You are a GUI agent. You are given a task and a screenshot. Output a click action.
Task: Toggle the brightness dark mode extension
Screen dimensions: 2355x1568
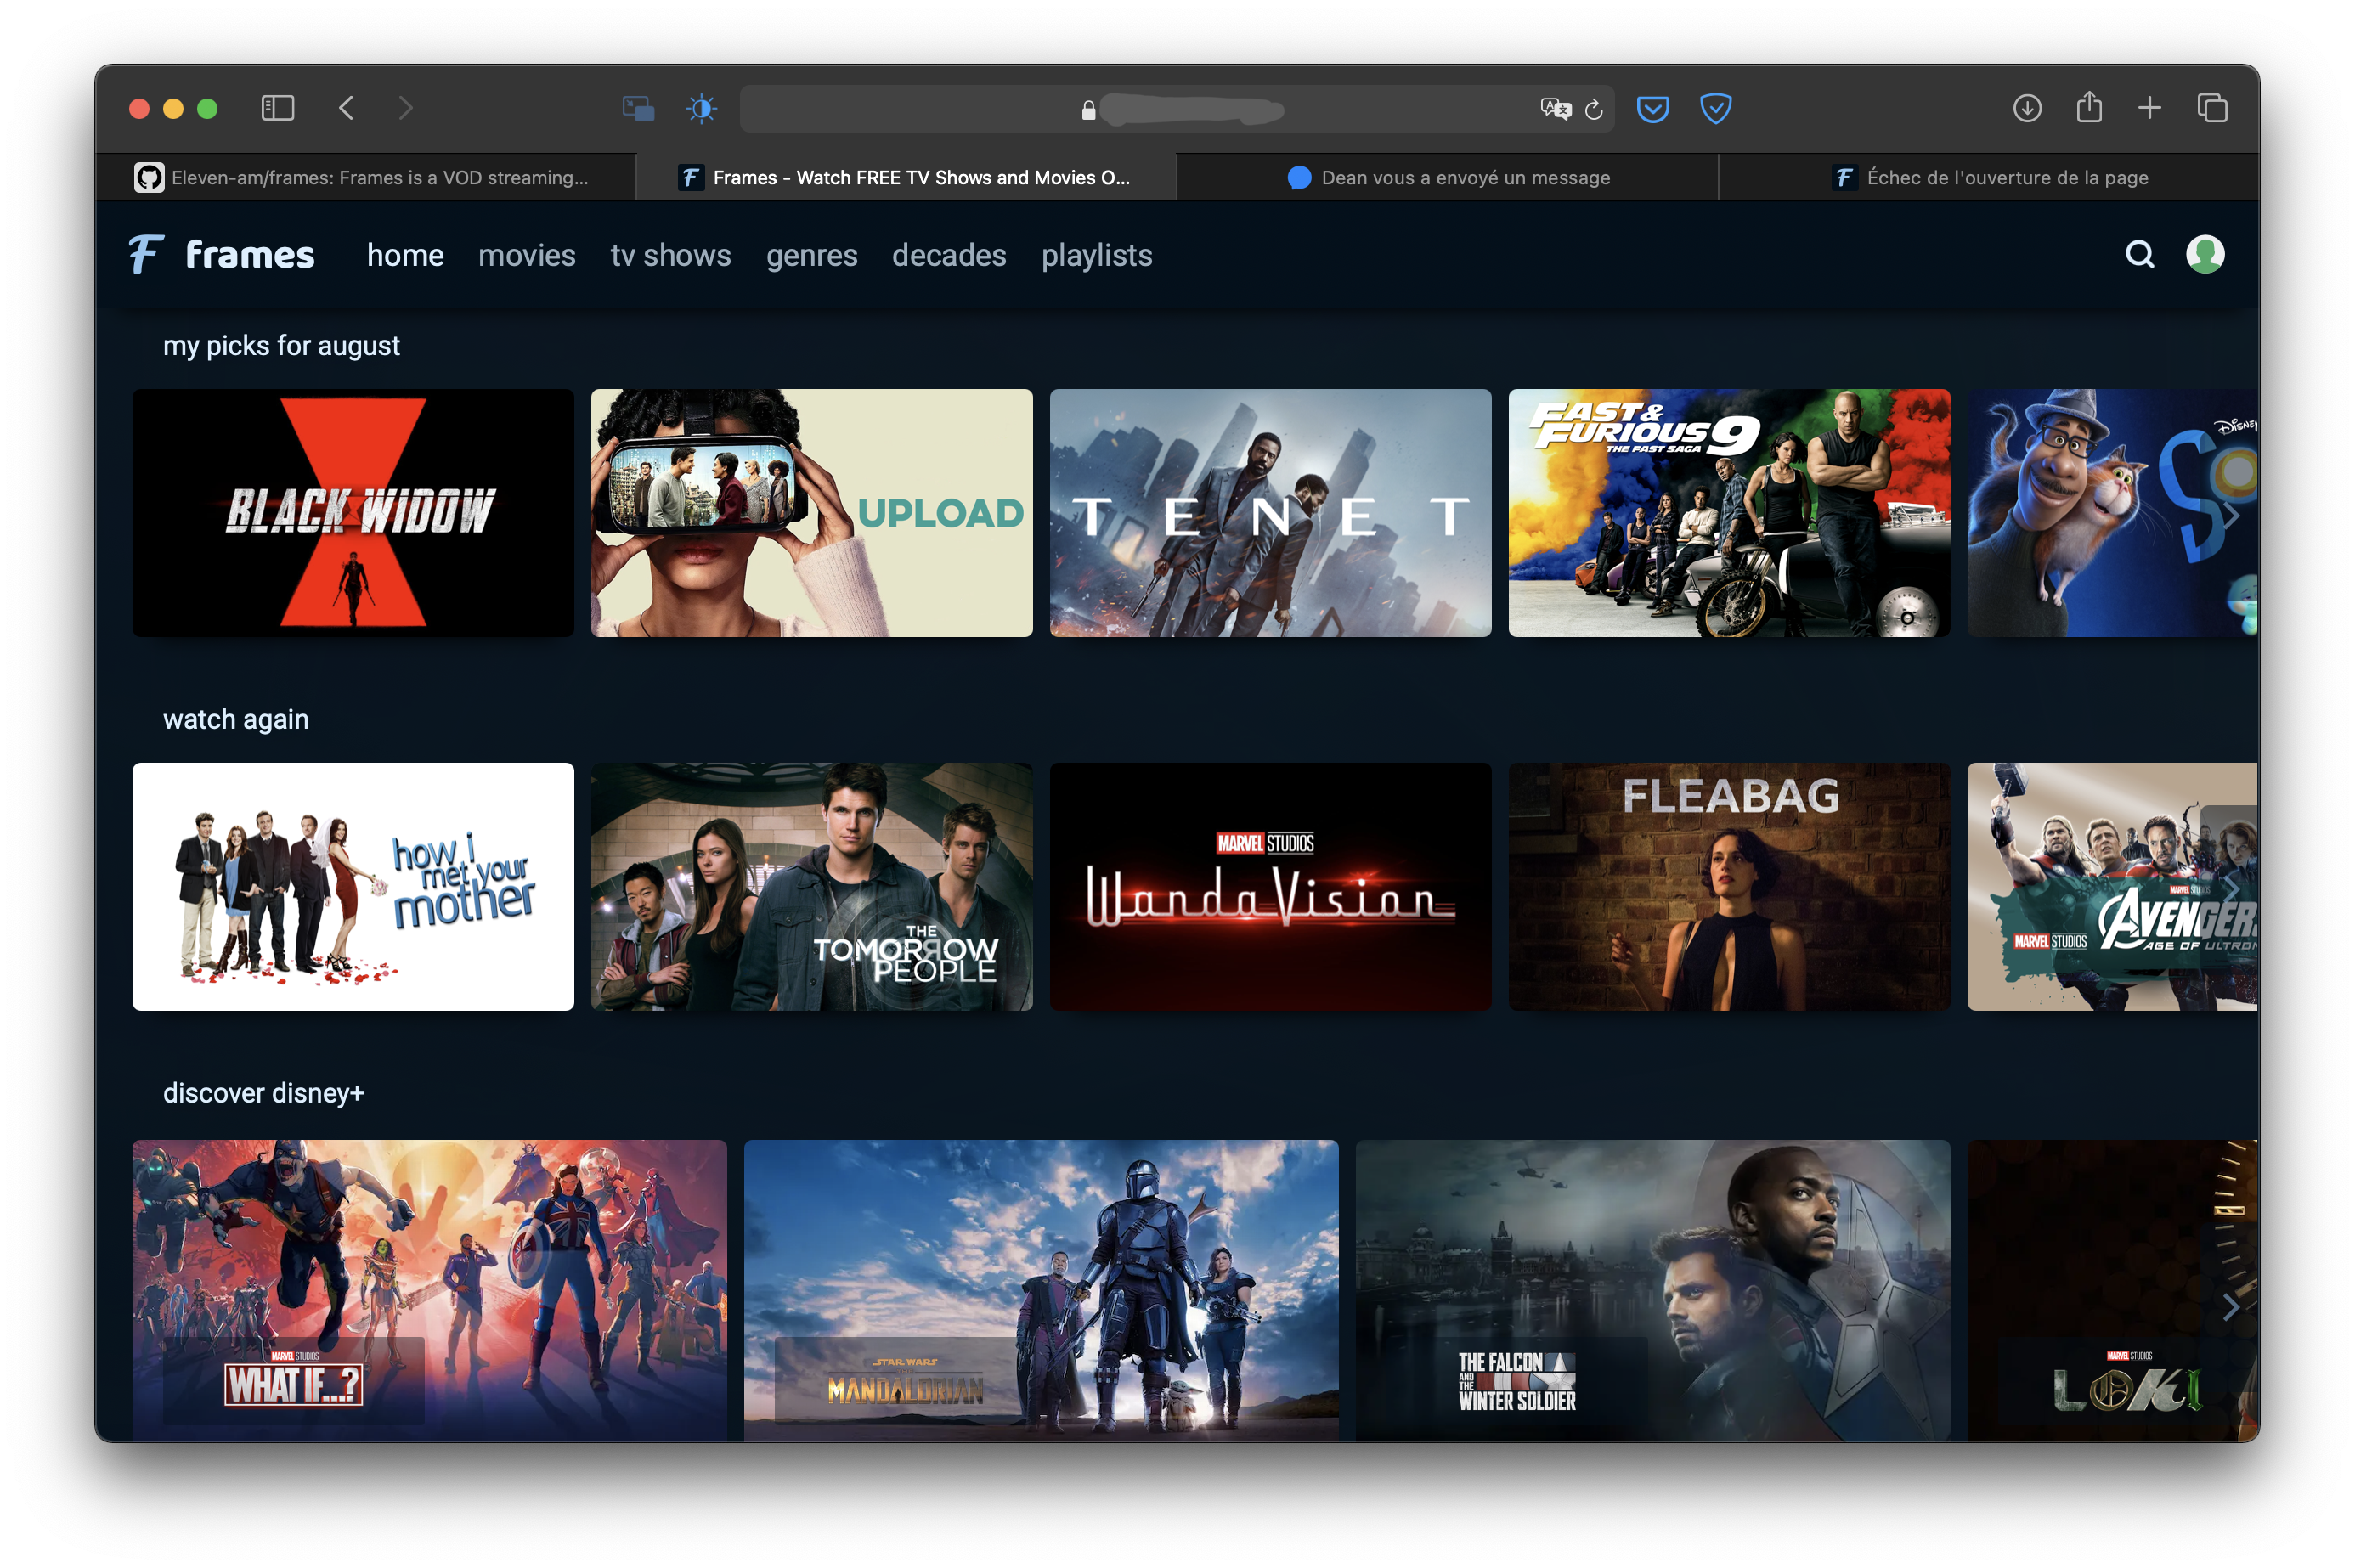click(x=701, y=108)
